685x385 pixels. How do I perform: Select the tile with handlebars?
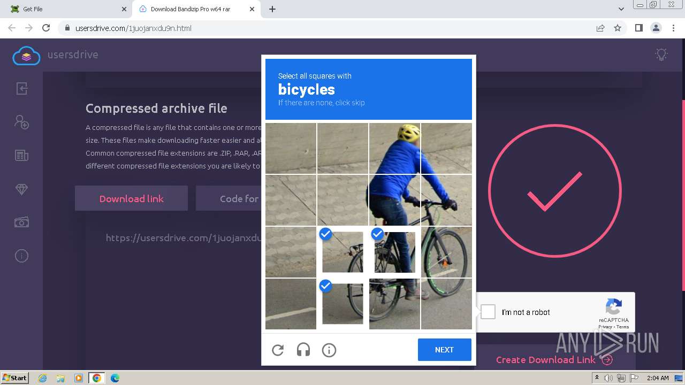446,200
